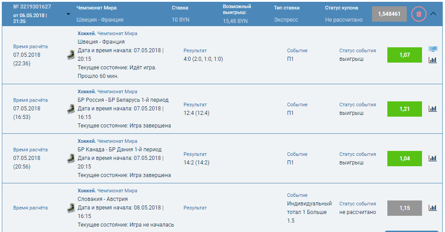Expand dropdown arrow next to coupon number

(68, 14)
